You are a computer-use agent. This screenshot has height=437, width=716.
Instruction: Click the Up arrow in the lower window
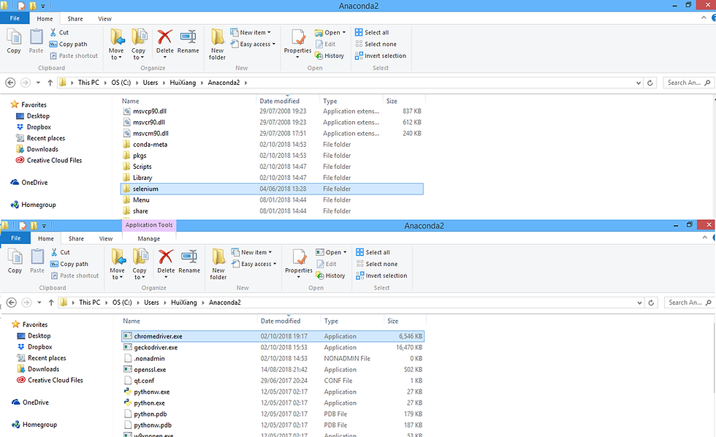pos(51,303)
